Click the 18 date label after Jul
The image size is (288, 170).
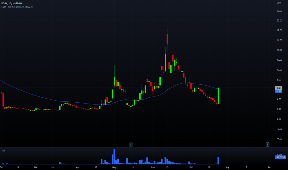click(209, 168)
